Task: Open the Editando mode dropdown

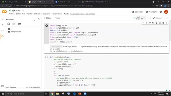Action: click(158, 18)
